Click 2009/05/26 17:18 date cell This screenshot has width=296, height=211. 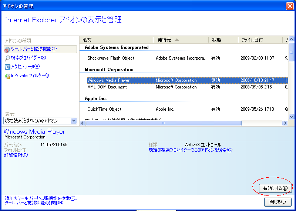click(257, 109)
